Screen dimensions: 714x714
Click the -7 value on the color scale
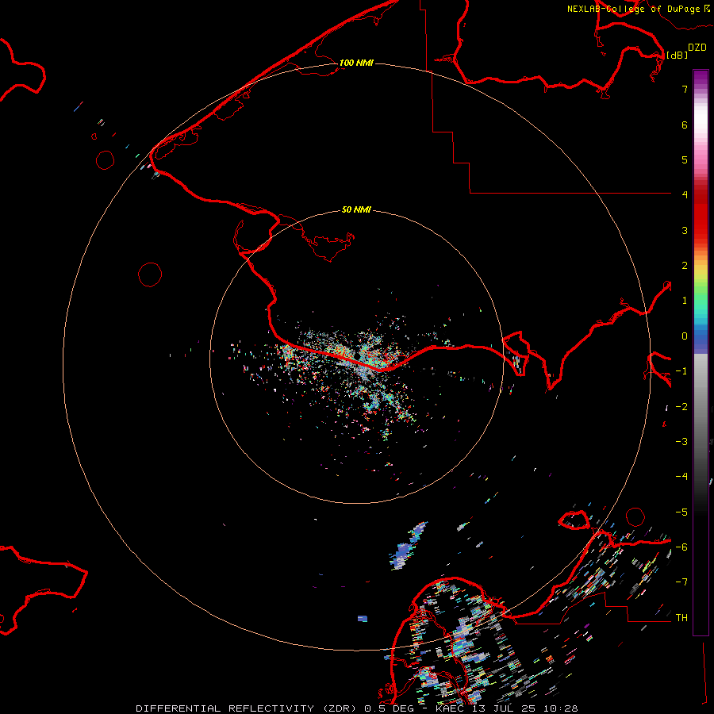point(681,582)
